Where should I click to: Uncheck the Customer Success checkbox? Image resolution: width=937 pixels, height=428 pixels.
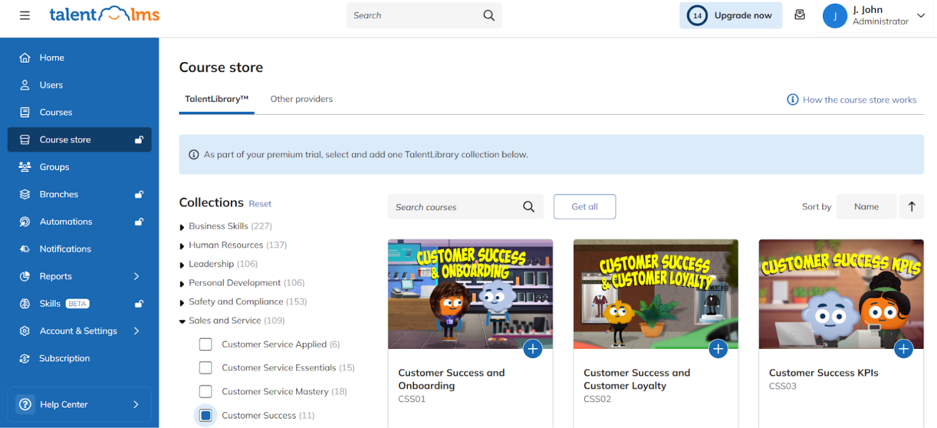tap(205, 416)
